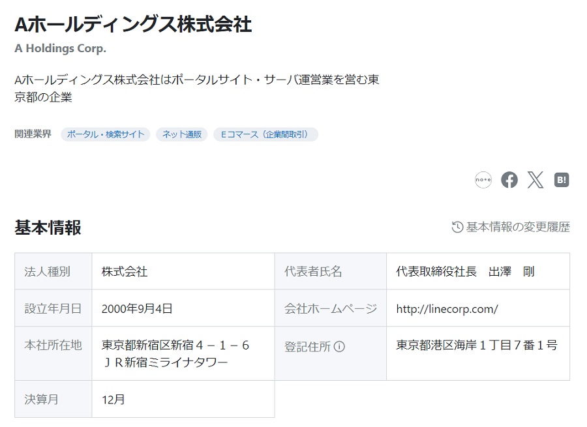Click the 12月 value
This screenshot has height=427, width=587.
[113, 400]
